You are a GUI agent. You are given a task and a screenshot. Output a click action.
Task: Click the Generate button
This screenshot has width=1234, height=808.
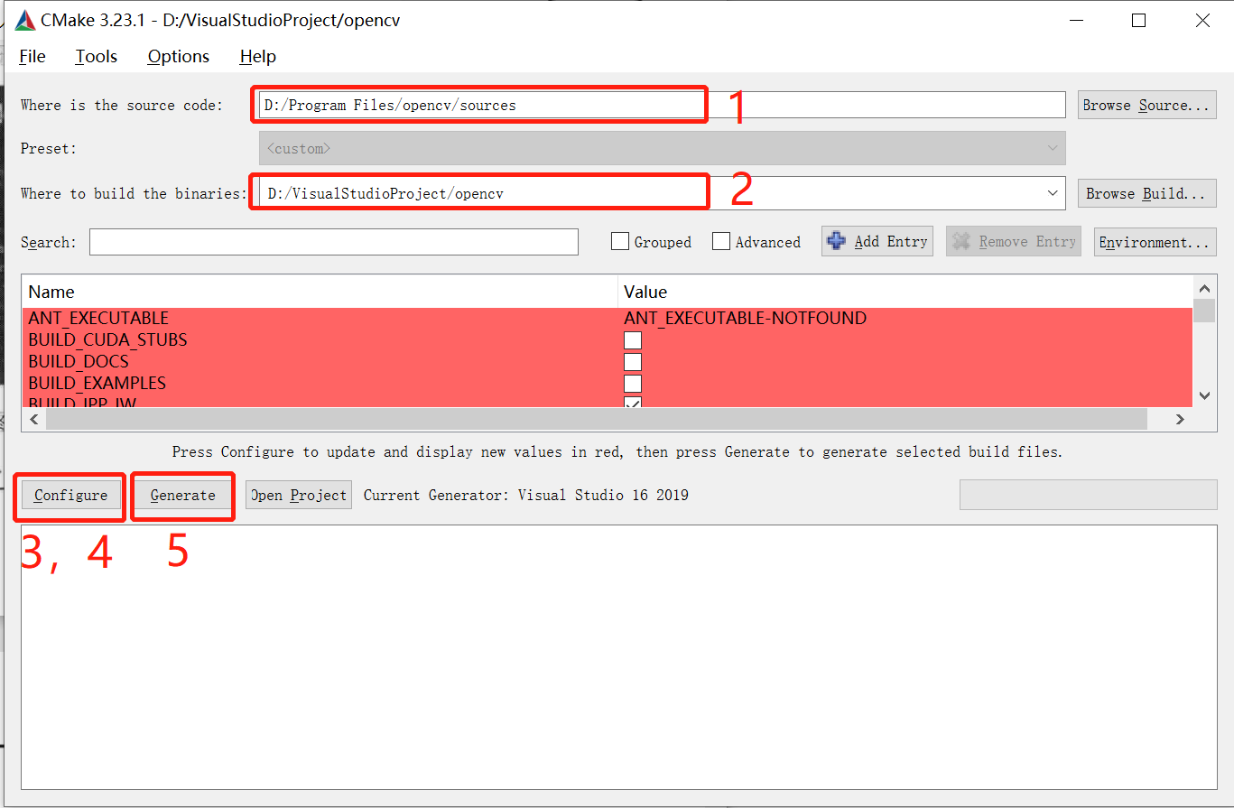point(183,495)
